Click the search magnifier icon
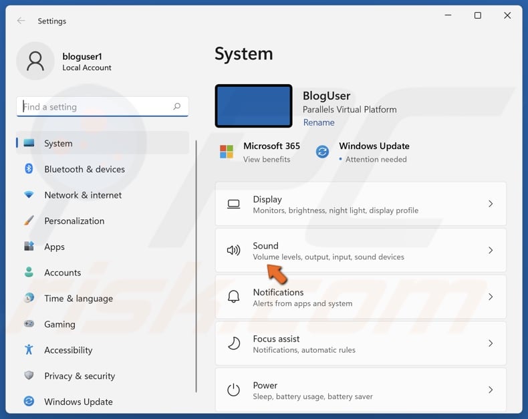Screen dimensions: 528x419 point(177,107)
